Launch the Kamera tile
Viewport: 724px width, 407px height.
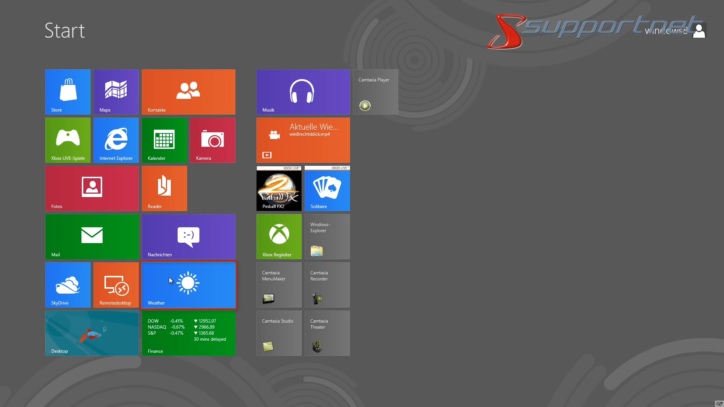point(213,140)
